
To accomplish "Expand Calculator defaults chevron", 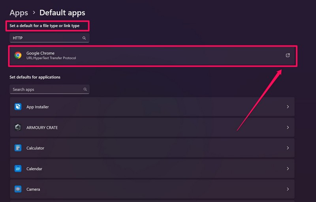I will tap(288, 148).
